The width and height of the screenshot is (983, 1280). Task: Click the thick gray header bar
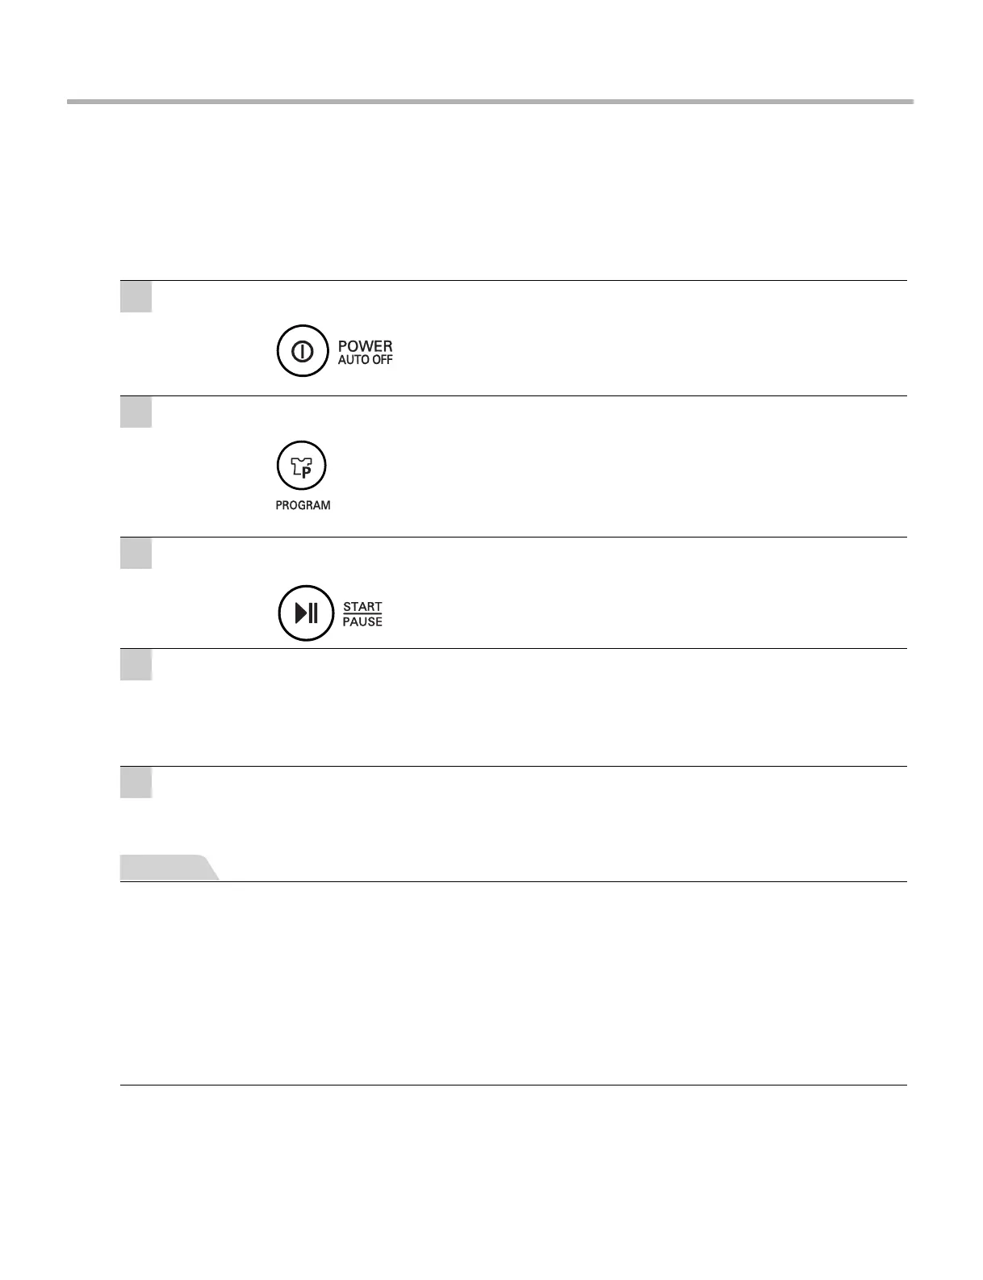[x=490, y=102]
